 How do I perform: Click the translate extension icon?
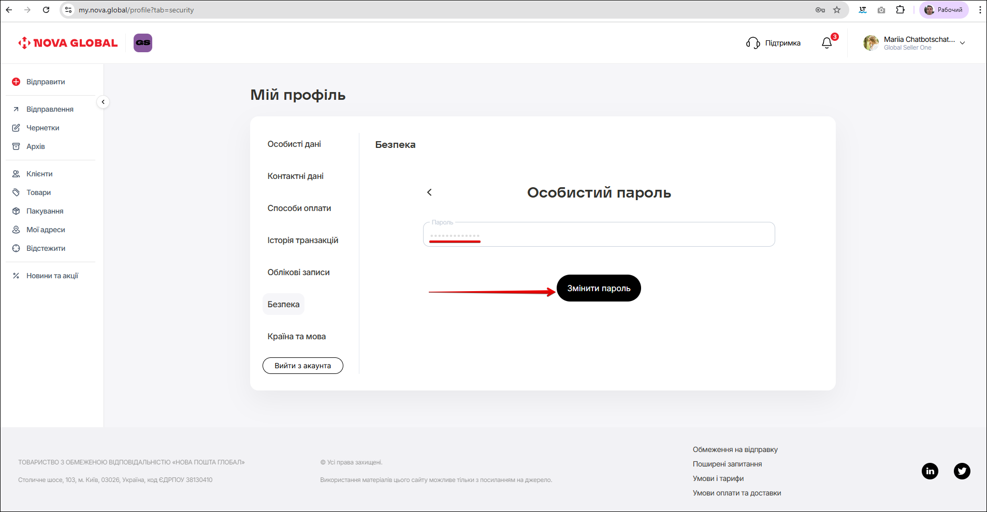tap(863, 10)
